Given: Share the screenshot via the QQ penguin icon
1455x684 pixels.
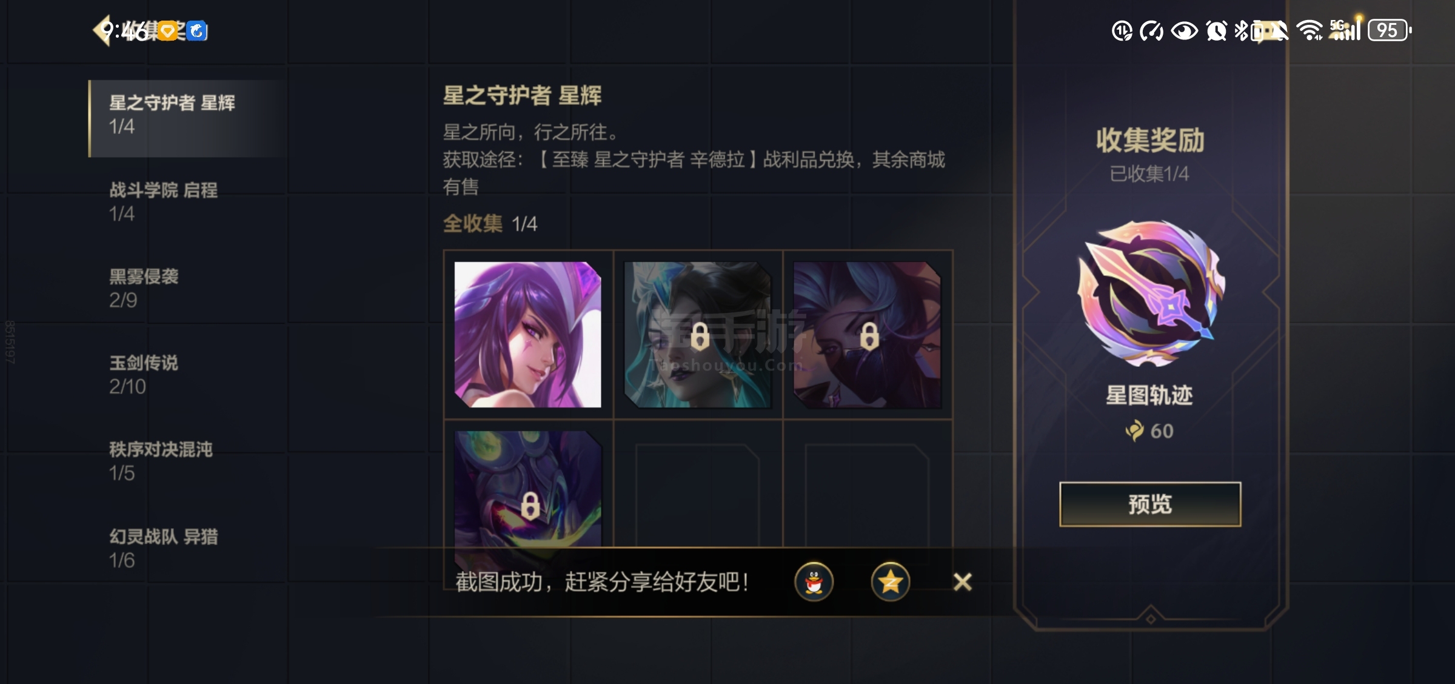Looking at the screenshot, I should pos(814,582).
